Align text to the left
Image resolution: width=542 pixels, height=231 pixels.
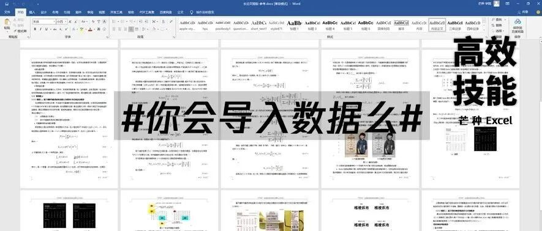pyautogui.click(x=114, y=29)
